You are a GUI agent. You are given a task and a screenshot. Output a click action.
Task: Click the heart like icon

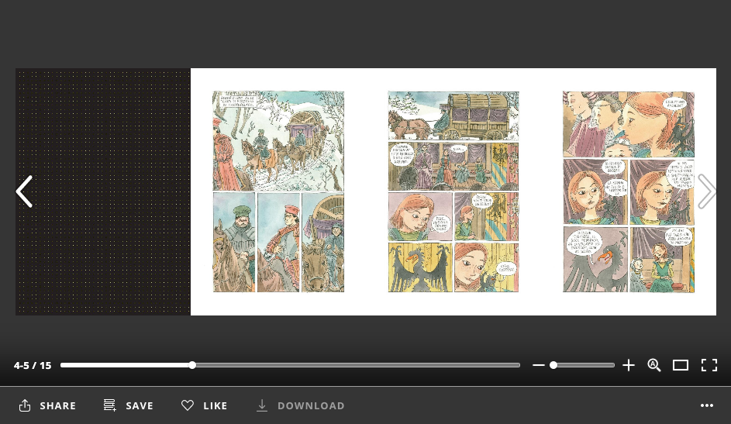188,405
